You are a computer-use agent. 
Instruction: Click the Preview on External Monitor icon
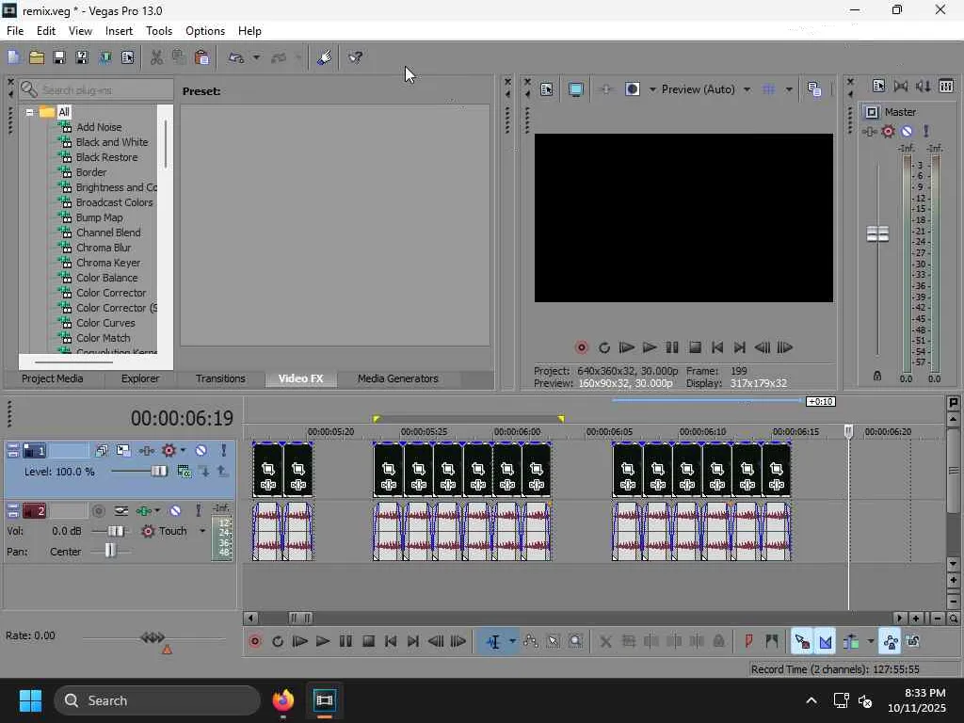pyautogui.click(x=575, y=89)
